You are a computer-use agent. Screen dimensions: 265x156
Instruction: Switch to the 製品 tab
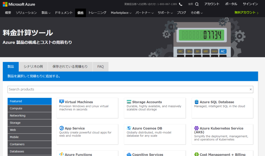tap(11, 66)
